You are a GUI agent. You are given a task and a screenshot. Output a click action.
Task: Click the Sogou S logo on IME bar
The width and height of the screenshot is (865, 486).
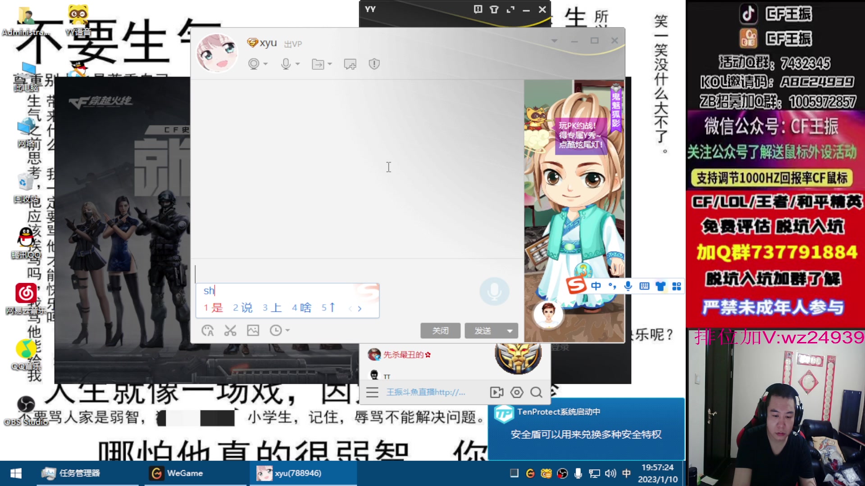point(576,286)
